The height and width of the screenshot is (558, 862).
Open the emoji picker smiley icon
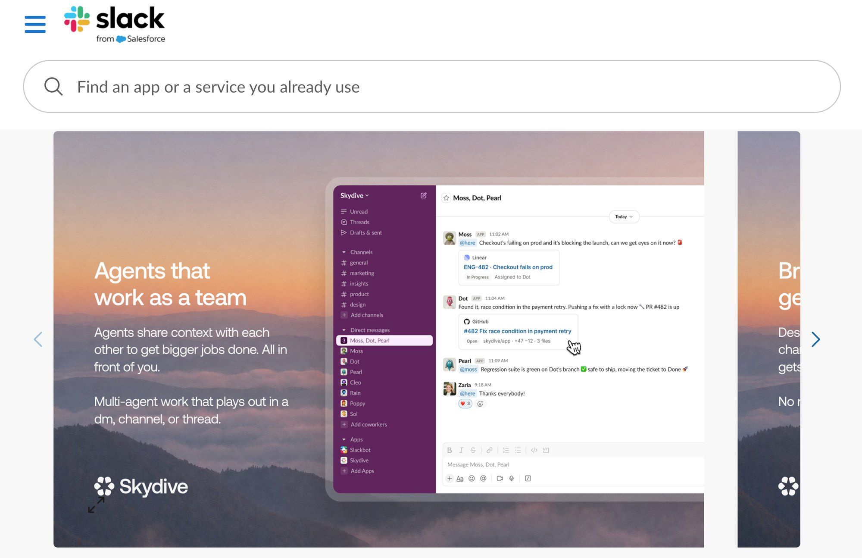click(x=472, y=479)
